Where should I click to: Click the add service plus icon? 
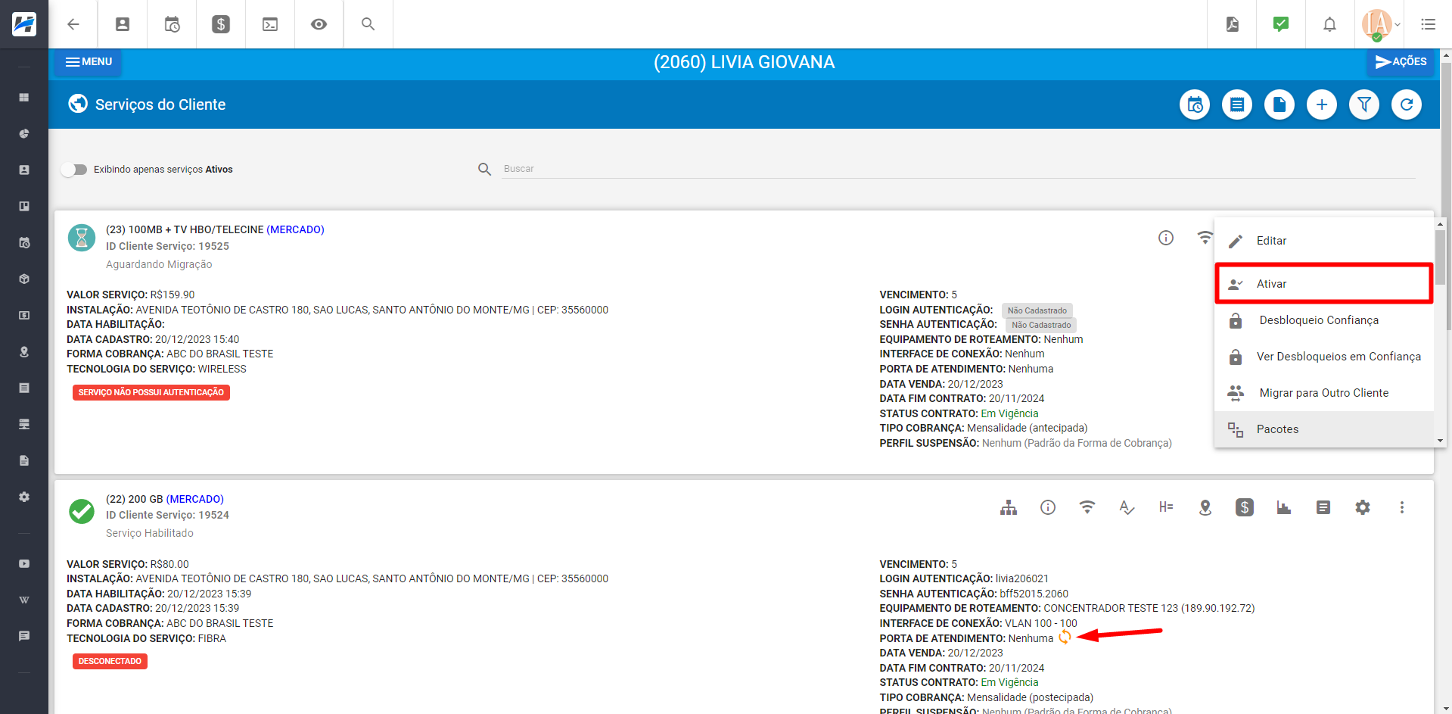coord(1321,104)
